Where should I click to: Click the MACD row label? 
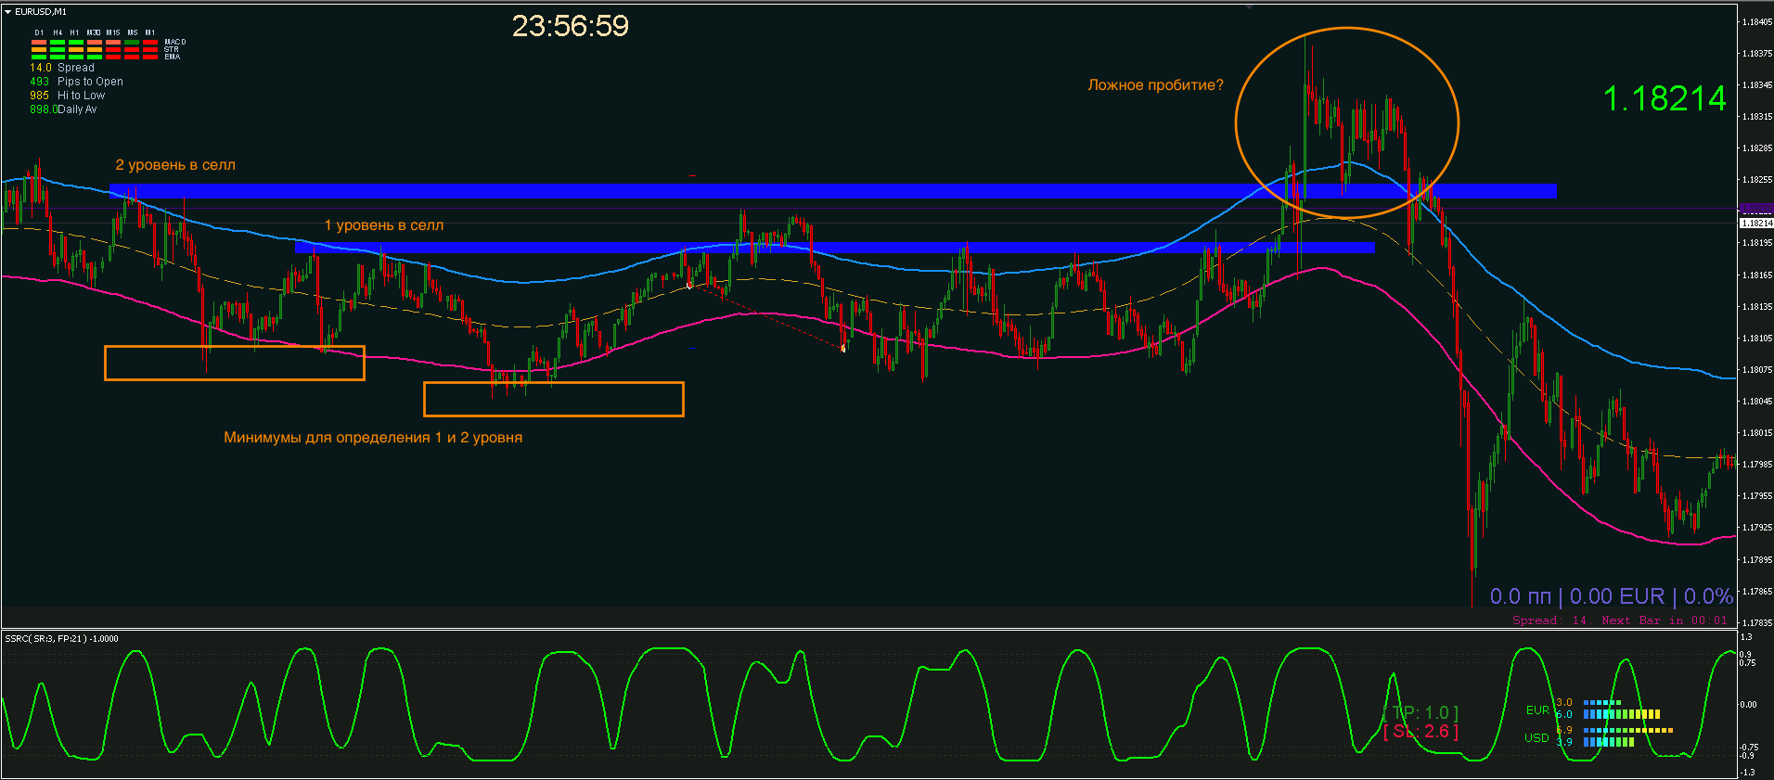175,42
